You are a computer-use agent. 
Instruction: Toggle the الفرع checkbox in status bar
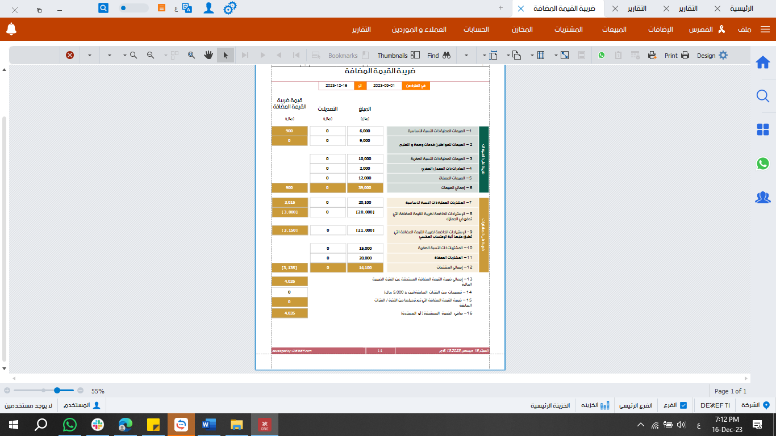tap(683, 405)
